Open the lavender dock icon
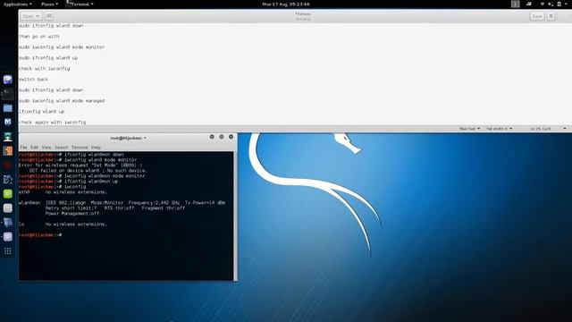 click(x=8, y=236)
